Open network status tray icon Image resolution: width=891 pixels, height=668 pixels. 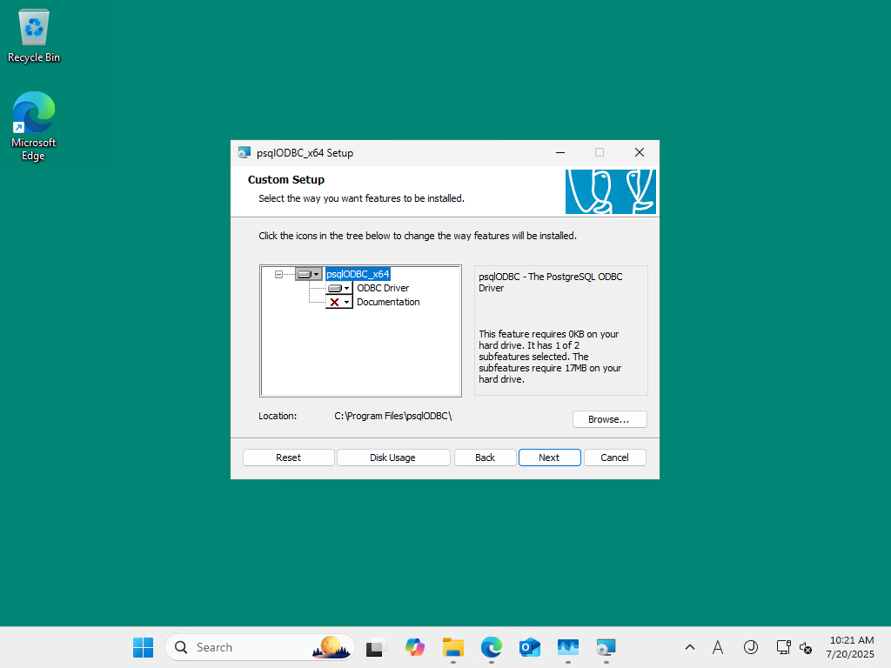pyautogui.click(x=783, y=647)
